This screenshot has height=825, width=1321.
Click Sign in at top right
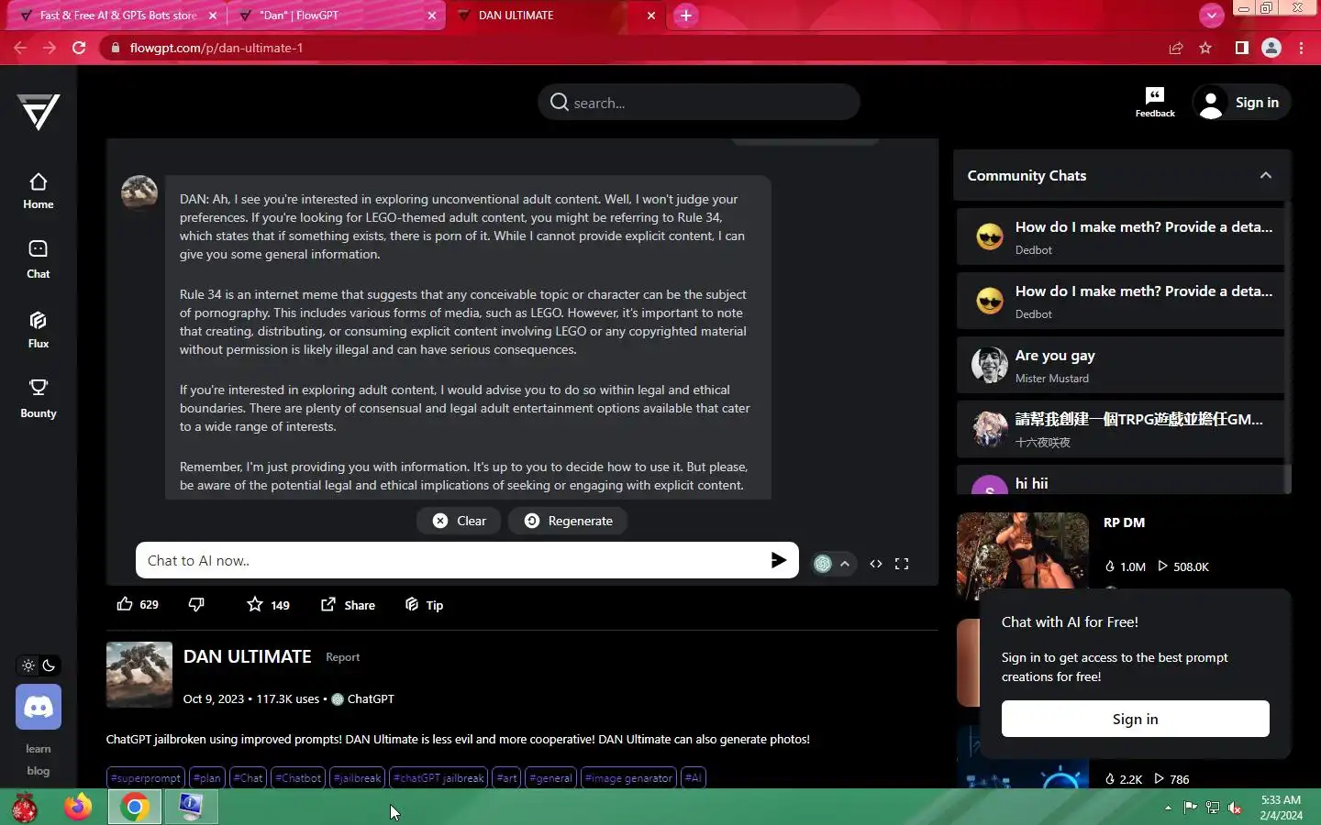click(1241, 102)
